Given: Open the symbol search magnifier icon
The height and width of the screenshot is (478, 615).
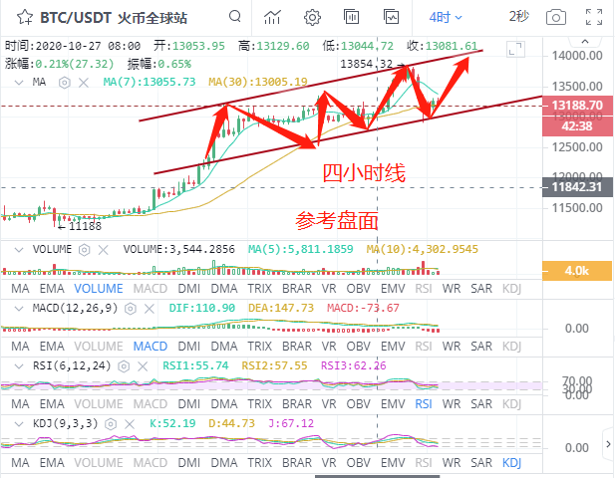Looking at the screenshot, I should click(x=233, y=17).
